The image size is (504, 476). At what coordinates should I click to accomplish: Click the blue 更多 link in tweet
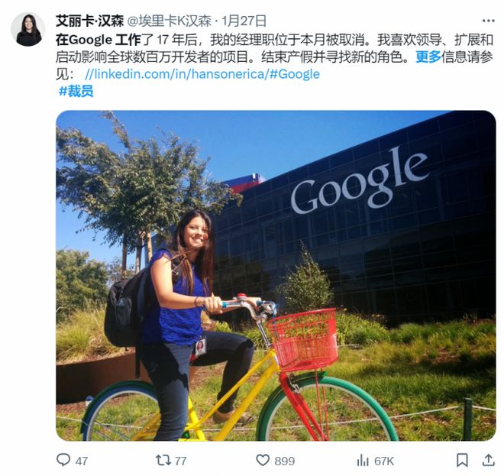pos(428,57)
